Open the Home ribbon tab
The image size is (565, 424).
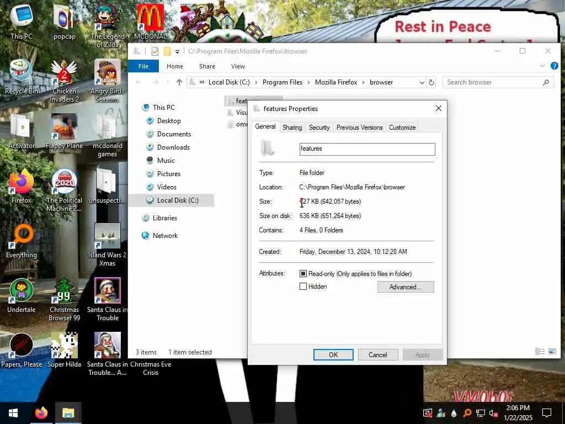[x=175, y=66]
